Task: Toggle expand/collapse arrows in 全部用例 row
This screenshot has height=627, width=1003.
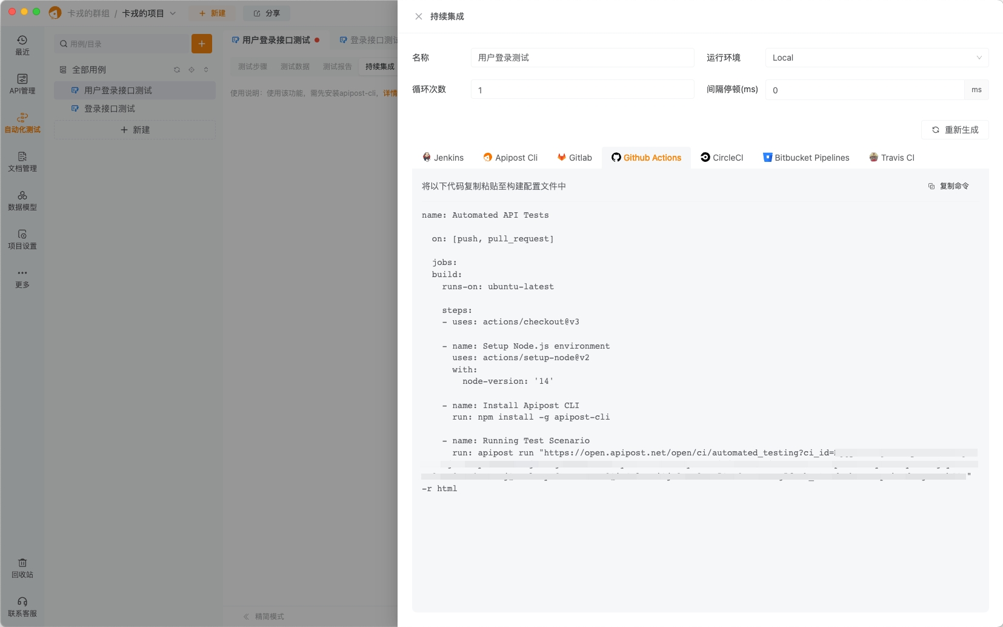Action: point(206,70)
